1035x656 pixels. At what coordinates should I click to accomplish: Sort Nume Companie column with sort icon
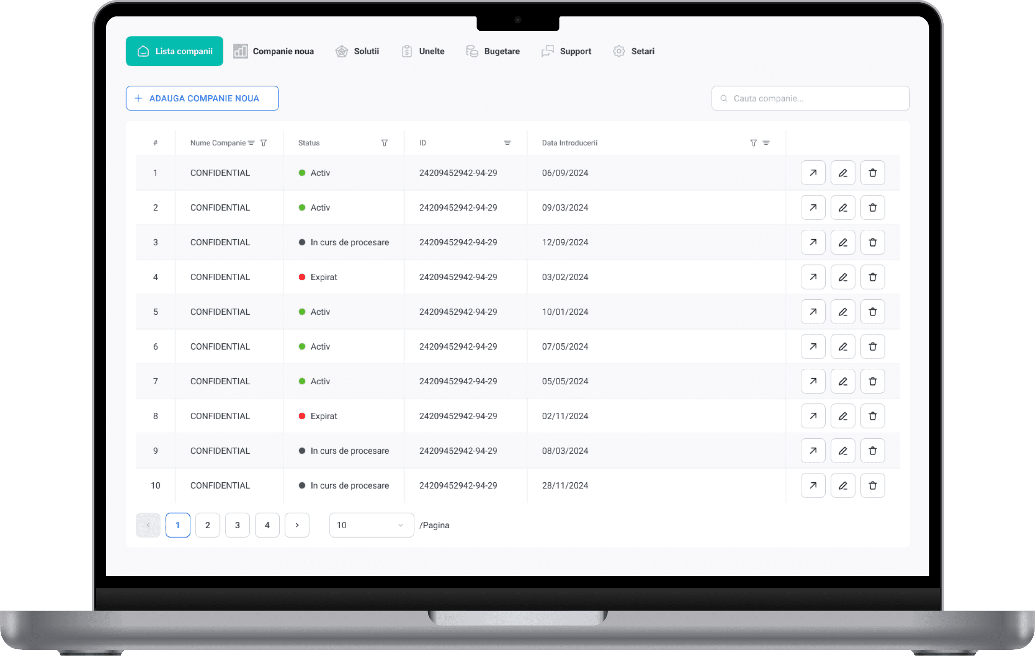251,143
